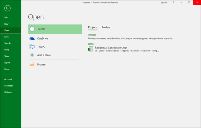This screenshot has height=128, width=201.
Task: Switch to the Projects tab
Action: coord(93,27)
